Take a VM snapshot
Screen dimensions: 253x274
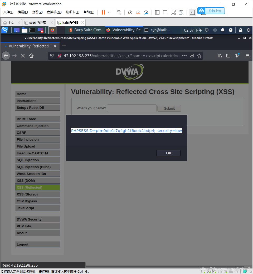point(130,12)
